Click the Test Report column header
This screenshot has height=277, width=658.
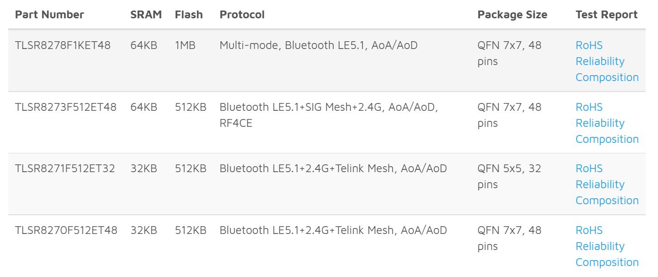tap(606, 15)
